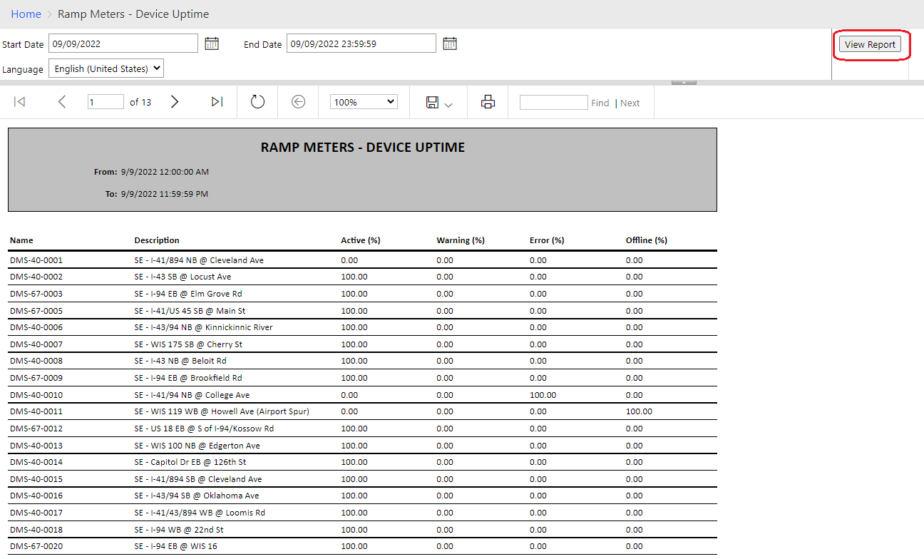
Task: Focus the End Date field
Action: coord(361,43)
